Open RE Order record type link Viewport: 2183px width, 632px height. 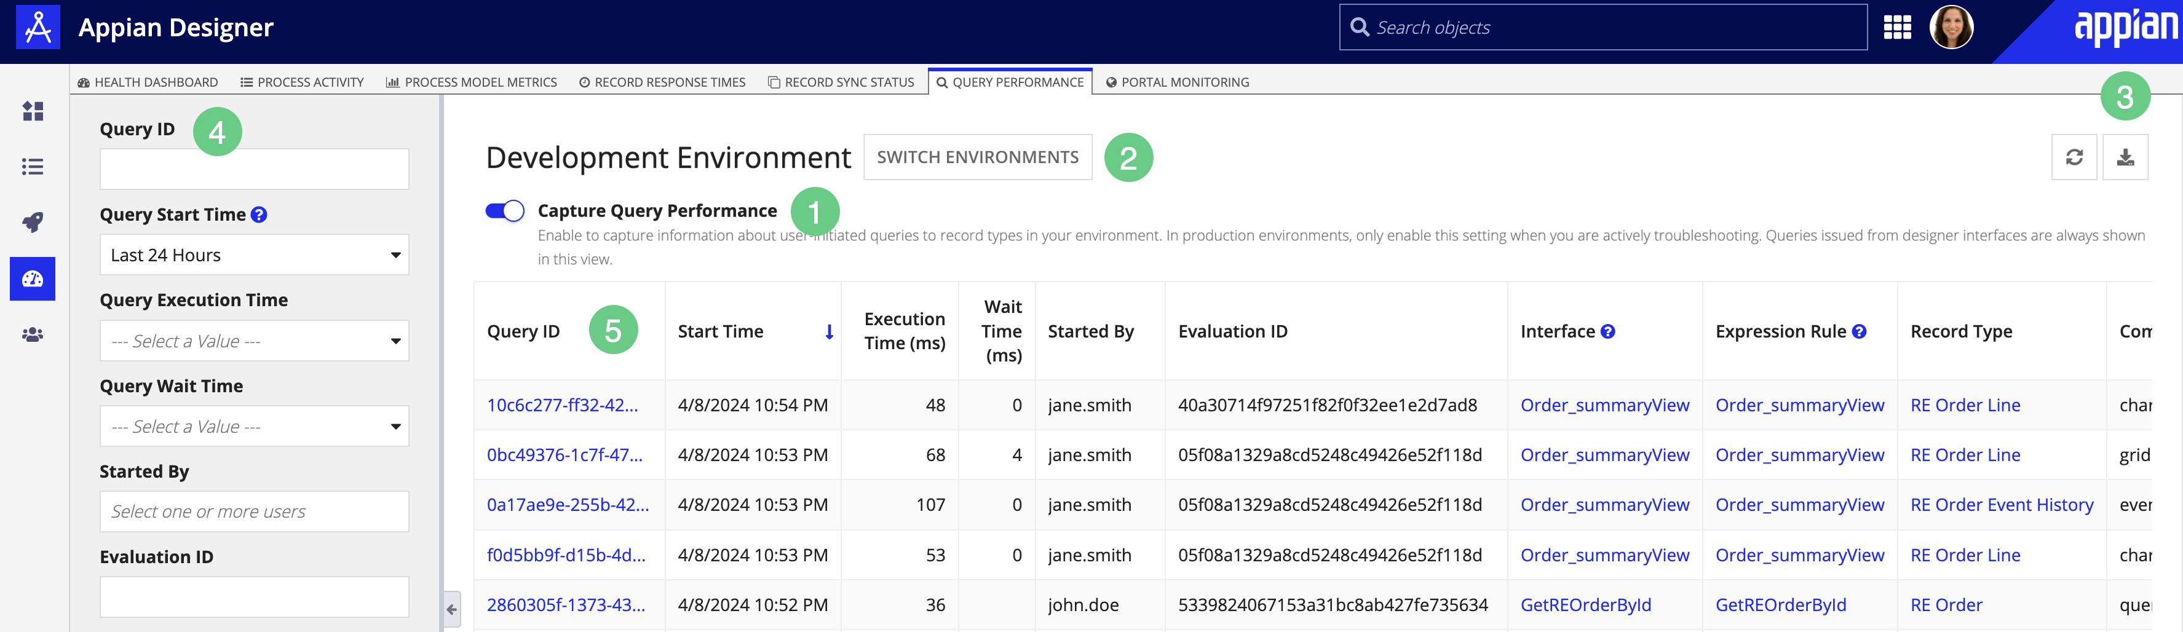click(1946, 605)
